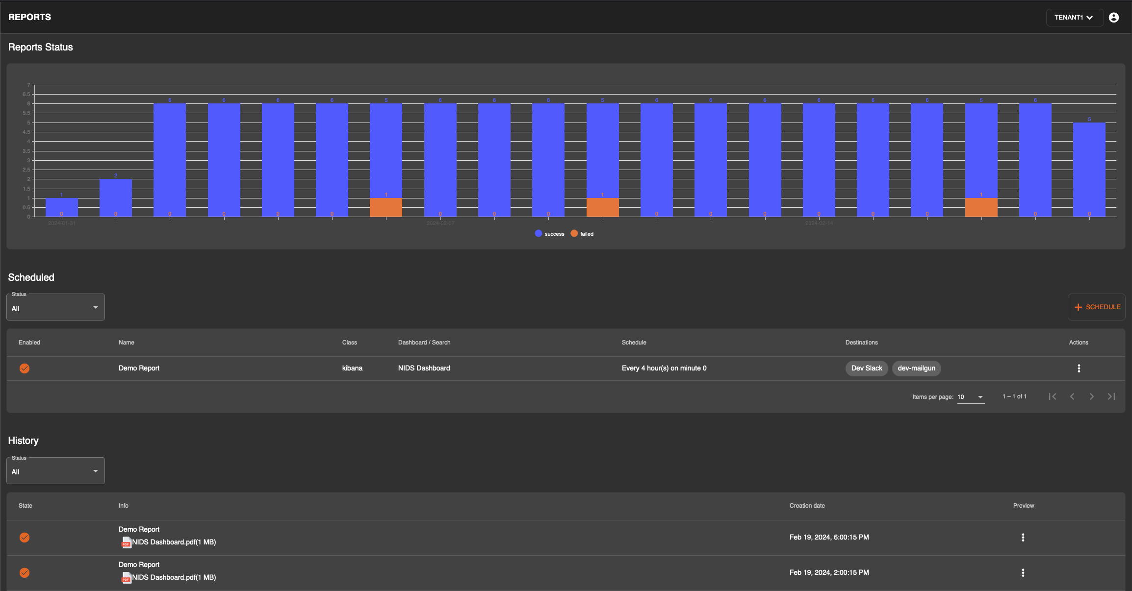Go to previous page in scheduled pagination
The width and height of the screenshot is (1132, 591).
tap(1072, 396)
